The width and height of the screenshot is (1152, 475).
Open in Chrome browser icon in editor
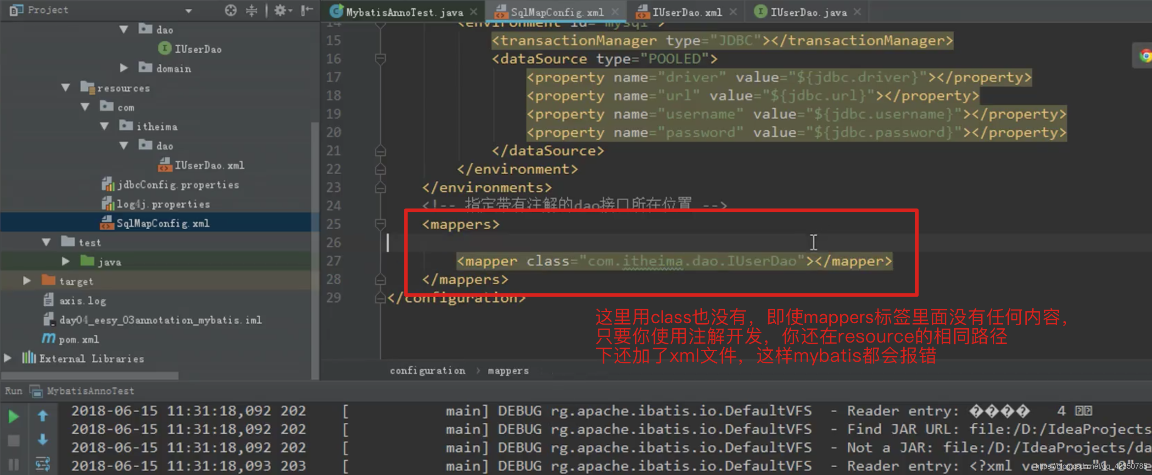[1145, 56]
